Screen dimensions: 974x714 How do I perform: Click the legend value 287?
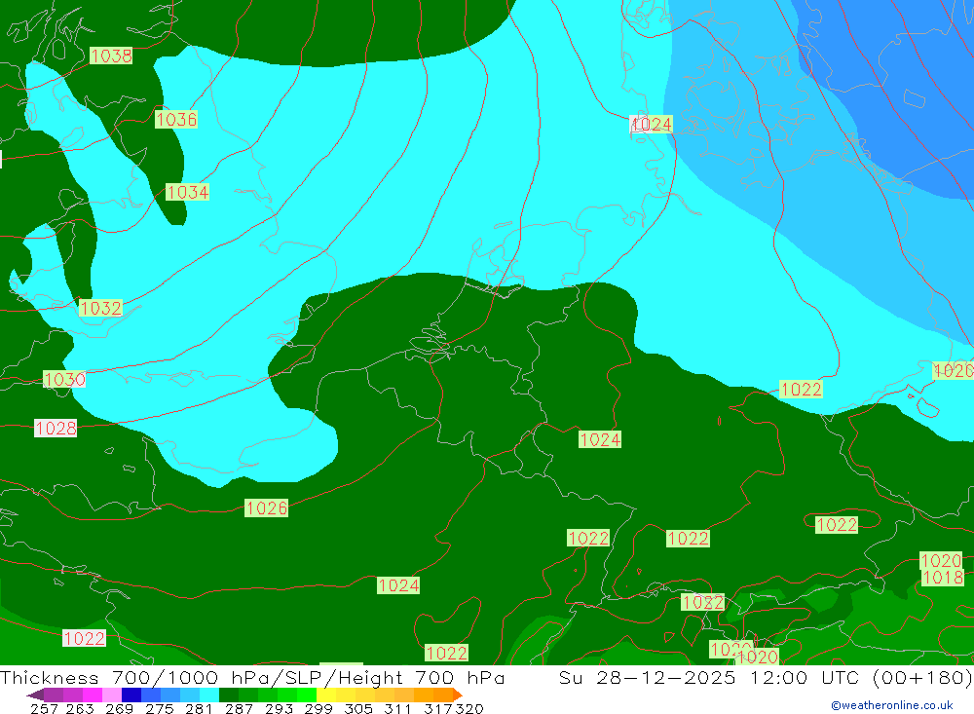click(x=239, y=708)
